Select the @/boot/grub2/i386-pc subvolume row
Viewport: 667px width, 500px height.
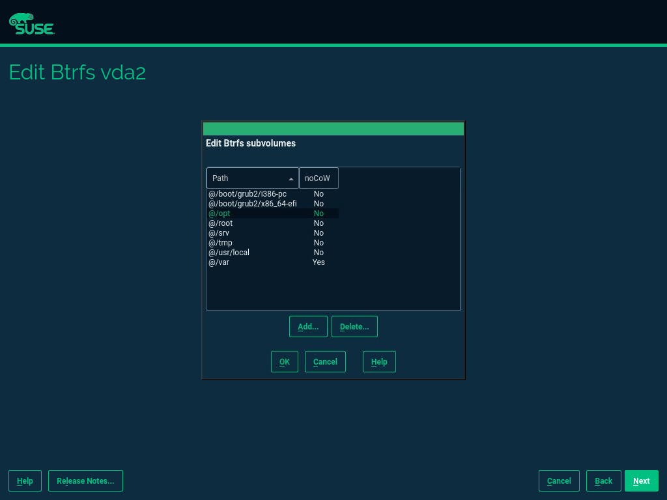click(x=248, y=194)
